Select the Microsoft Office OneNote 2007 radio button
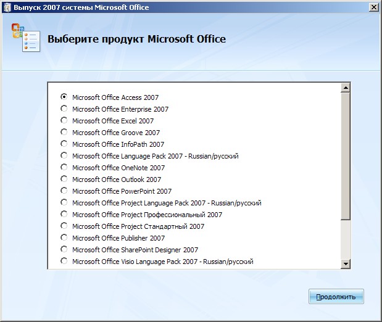The height and width of the screenshot is (322, 382). tap(64, 167)
